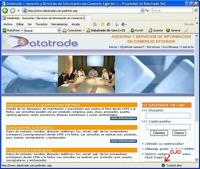
Task: Click the scrollbar up arrow
Action: pos(197,36)
